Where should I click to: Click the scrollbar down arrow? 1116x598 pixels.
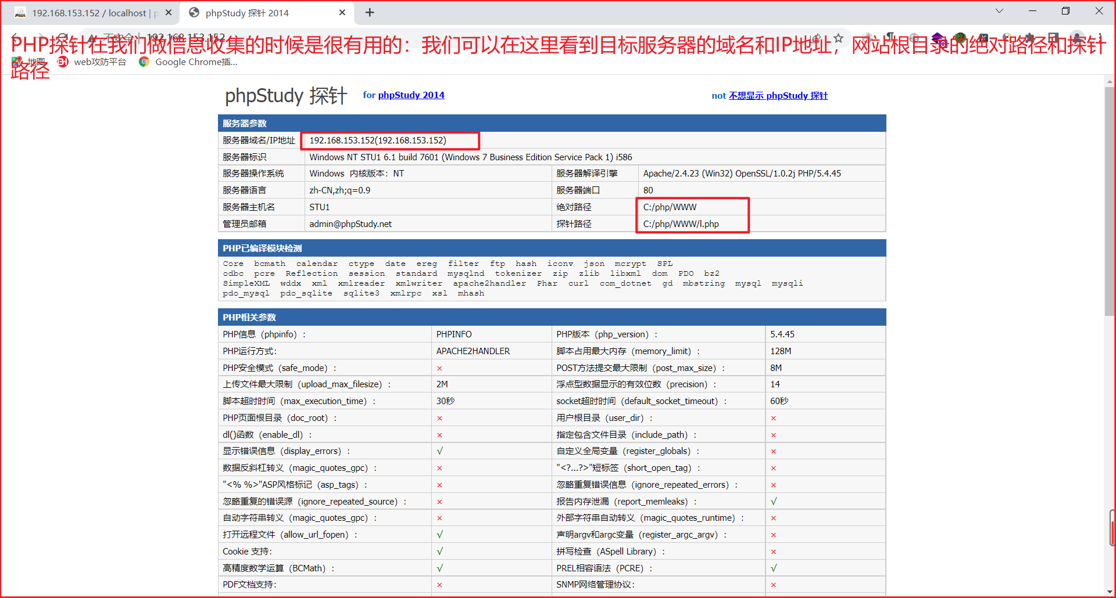[1110, 592]
